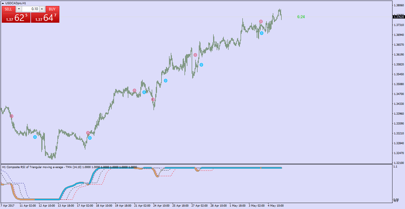Screen dimensions: 405x209
Task: Click the 1.35080 level on price scale
Action: (399, 84)
